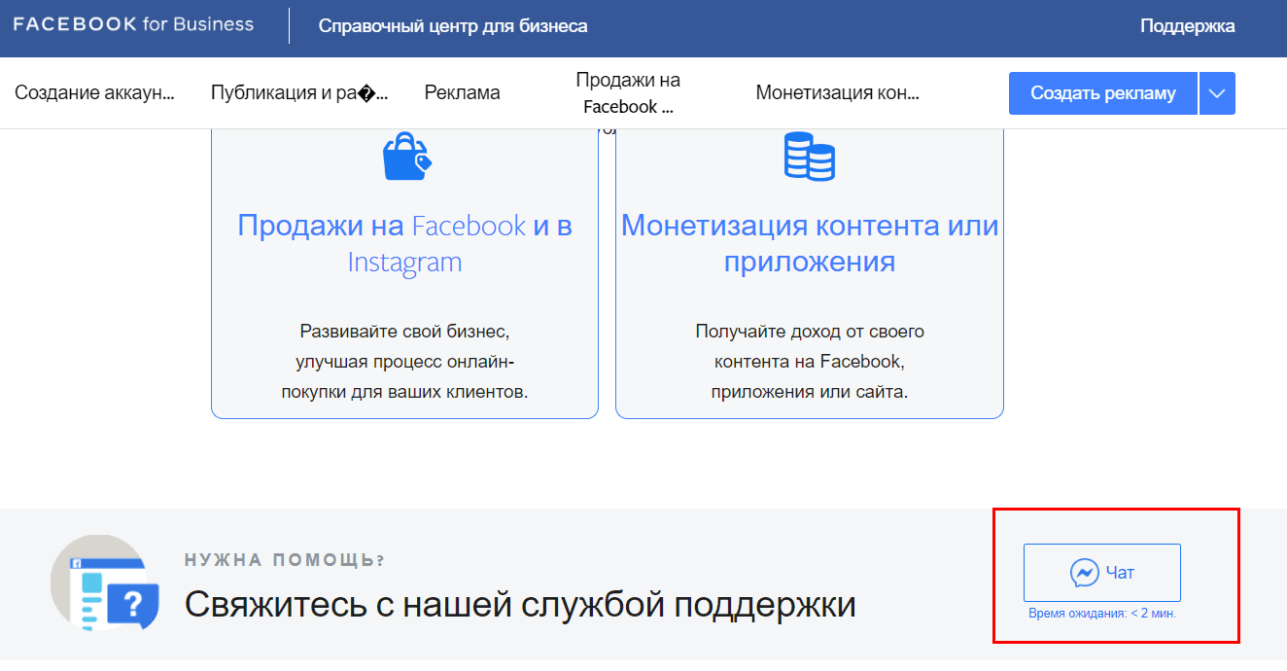Open Продажи на Facebook и в Instagram heading
Screen dimensions: 1287x671
[x=404, y=244]
